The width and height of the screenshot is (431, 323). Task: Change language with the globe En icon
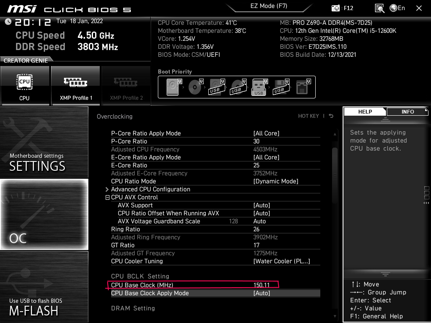coord(397,8)
